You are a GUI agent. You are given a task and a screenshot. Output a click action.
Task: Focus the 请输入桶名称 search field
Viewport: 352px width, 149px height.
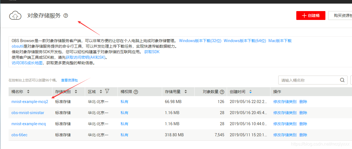(x=309, y=80)
